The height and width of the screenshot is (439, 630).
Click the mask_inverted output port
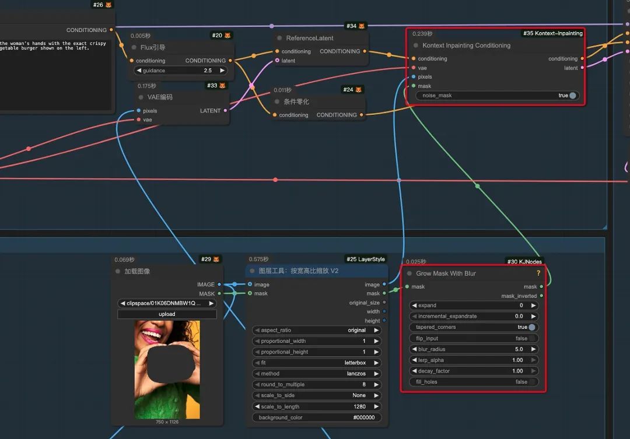(x=541, y=296)
